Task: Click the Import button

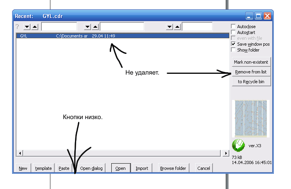Action: tap(142, 168)
